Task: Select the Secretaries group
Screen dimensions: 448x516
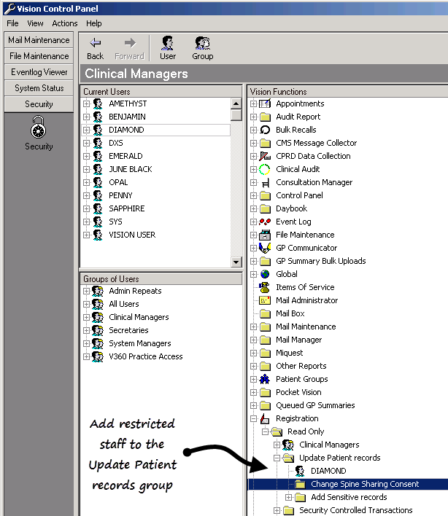Action: (128, 330)
